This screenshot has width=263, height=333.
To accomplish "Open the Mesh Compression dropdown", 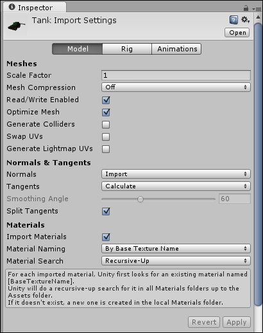I will pos(176,87).
